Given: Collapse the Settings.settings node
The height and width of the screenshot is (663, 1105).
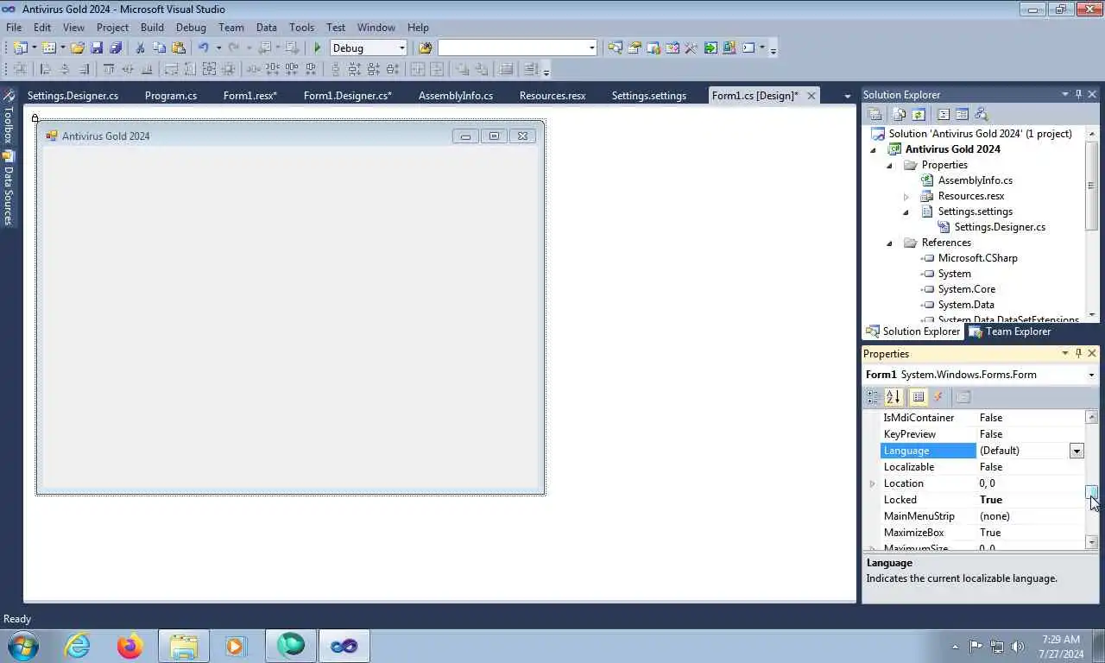Looking at the screenshot, I should pyautogui.click(x=906, y=212).
